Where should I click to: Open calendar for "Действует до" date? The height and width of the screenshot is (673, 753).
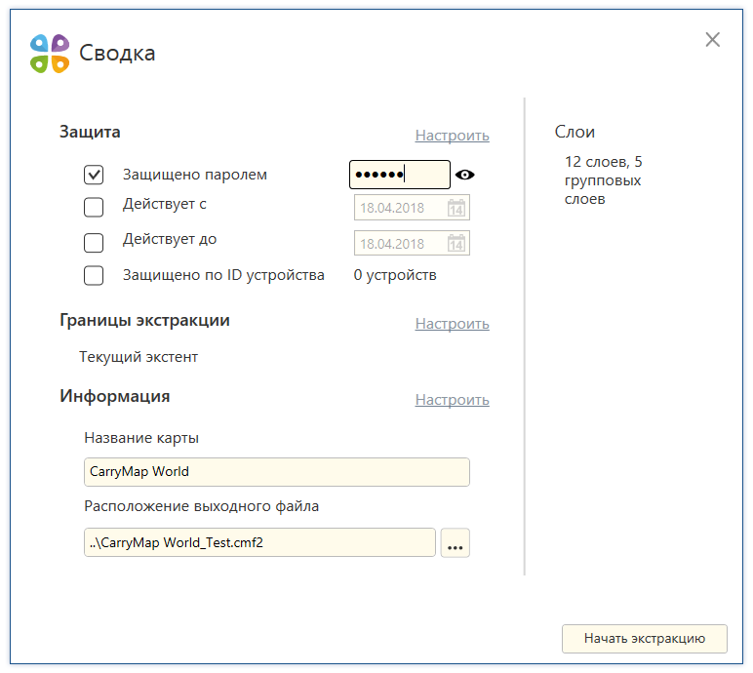pyautogui.click(x=456, y=243)
